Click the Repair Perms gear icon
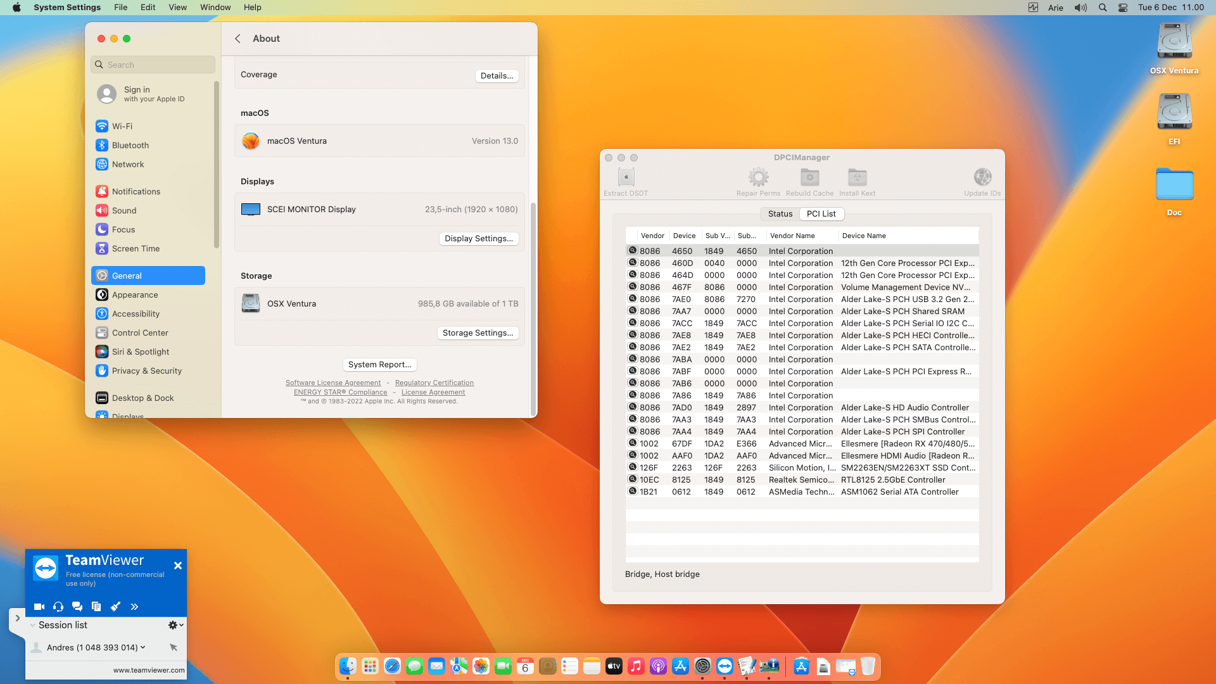The image size is (1216, 684). click(x=758, y=178)
